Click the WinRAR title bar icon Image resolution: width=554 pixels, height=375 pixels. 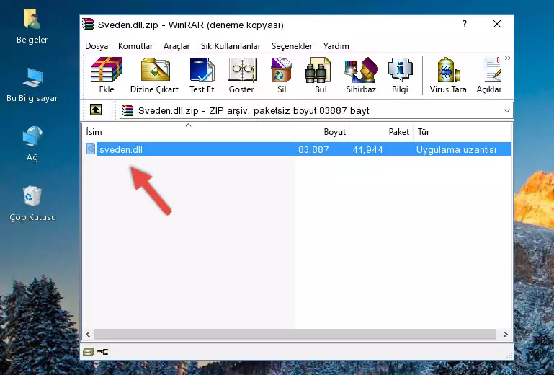88,24
